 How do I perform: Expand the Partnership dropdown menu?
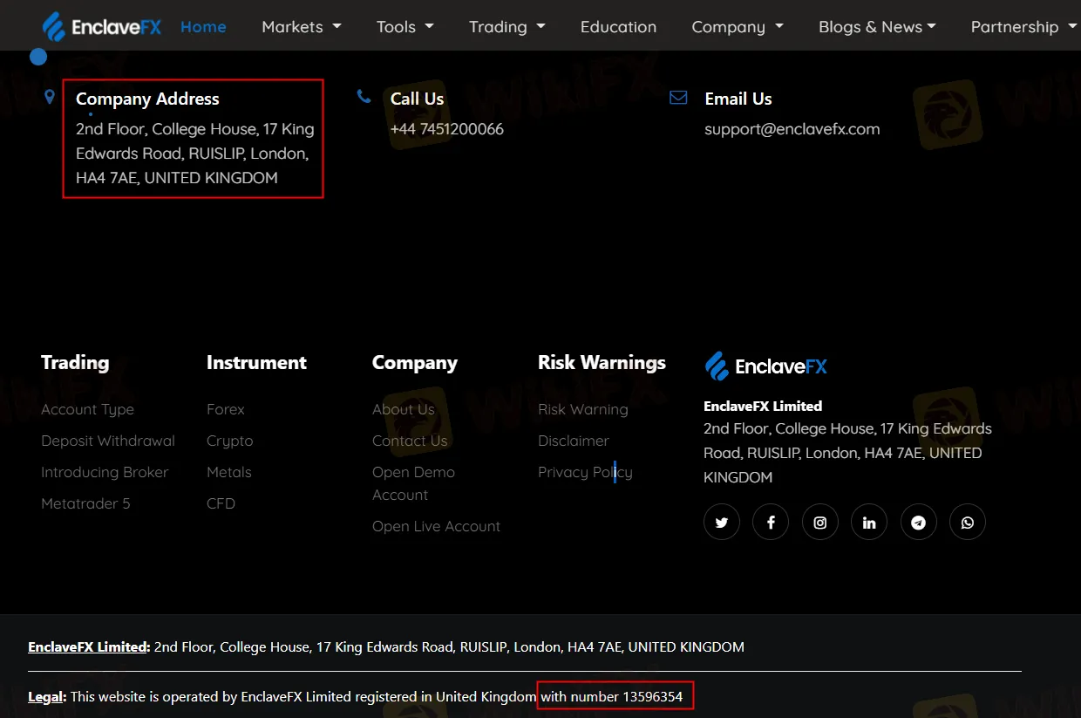(x=1024, y=27)
